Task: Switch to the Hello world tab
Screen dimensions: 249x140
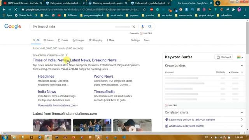Action: coord(149,3)
